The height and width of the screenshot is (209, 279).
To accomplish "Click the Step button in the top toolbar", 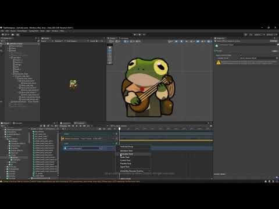I will (x=144, y=35).
